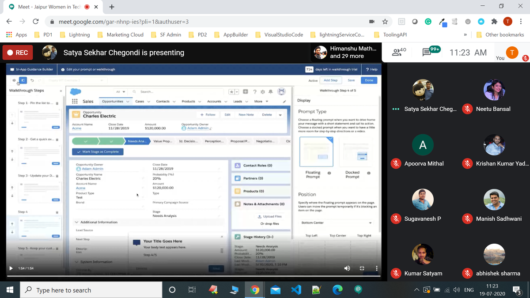The height and width of the screenshot is (298, 530).
Task: Click the red REC recording indicator
Action: (17, 53)
